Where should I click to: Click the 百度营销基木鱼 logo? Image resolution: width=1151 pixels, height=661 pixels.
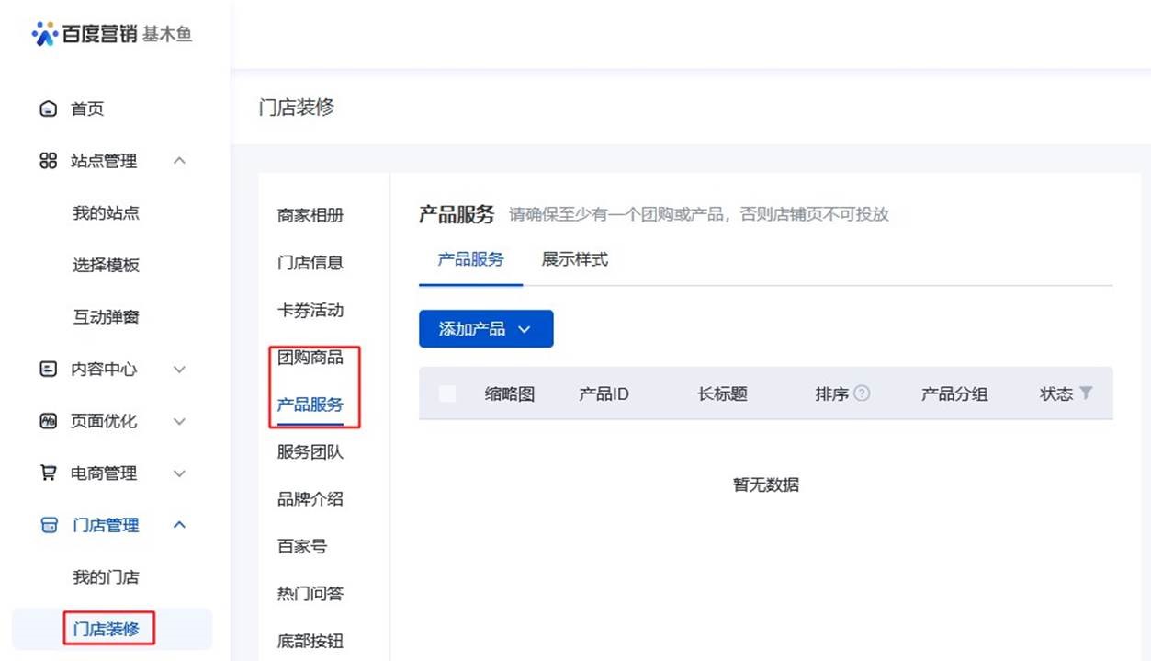(110, 33)
